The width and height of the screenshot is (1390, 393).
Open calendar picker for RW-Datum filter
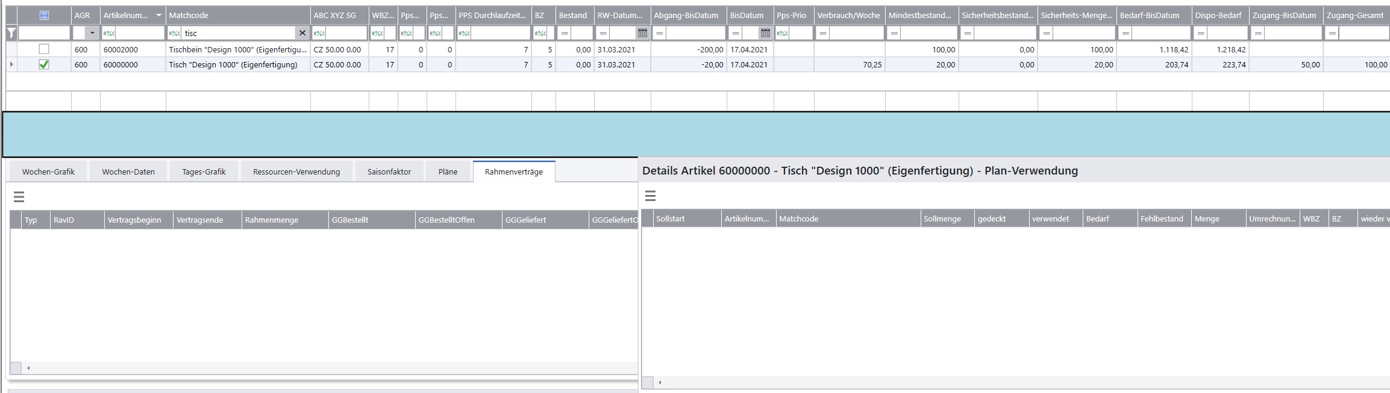click(x=642, y=33)
